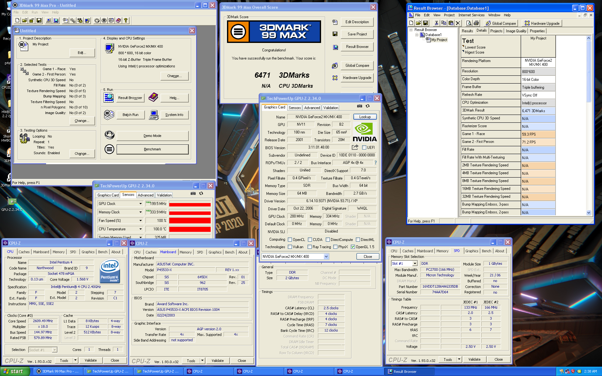Open the GPU selector dropdown in GPU-Z
Viewport: 602px width, 376px height.
[x=326, y=257]
